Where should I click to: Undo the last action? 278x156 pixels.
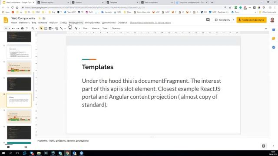13,28
